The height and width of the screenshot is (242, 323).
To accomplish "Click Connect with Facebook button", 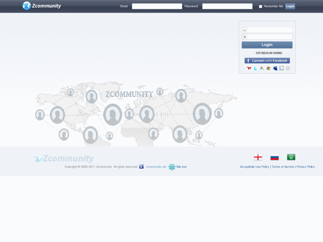I will (x=267, y=60).
